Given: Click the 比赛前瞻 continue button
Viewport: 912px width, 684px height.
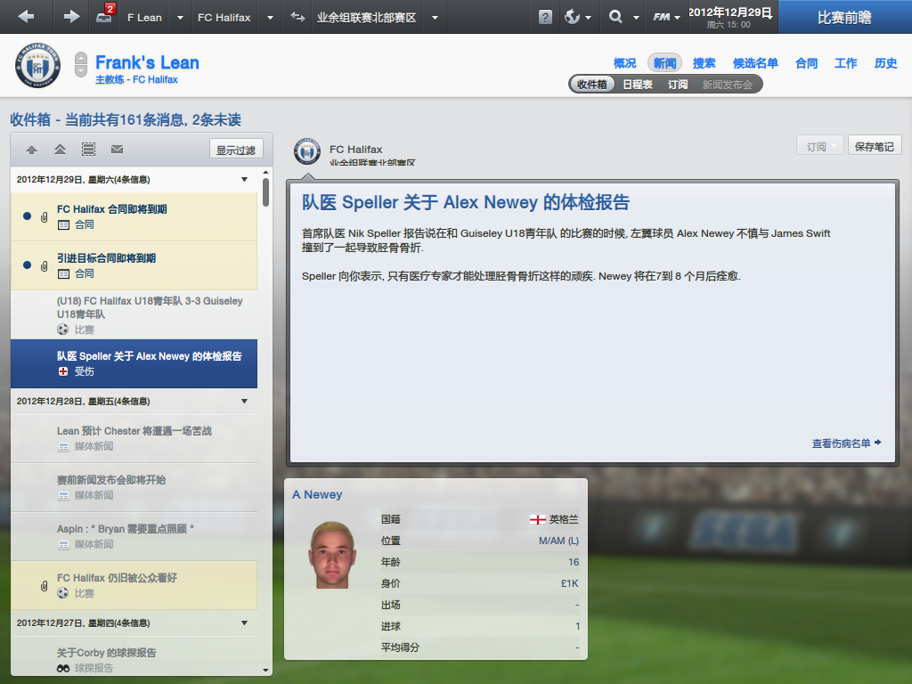Looking at the screenshot, I should pyautogui.click(x=844, y=17).
